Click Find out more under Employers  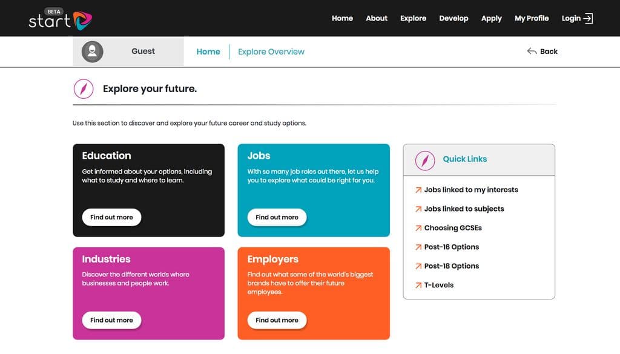[277, 320]
